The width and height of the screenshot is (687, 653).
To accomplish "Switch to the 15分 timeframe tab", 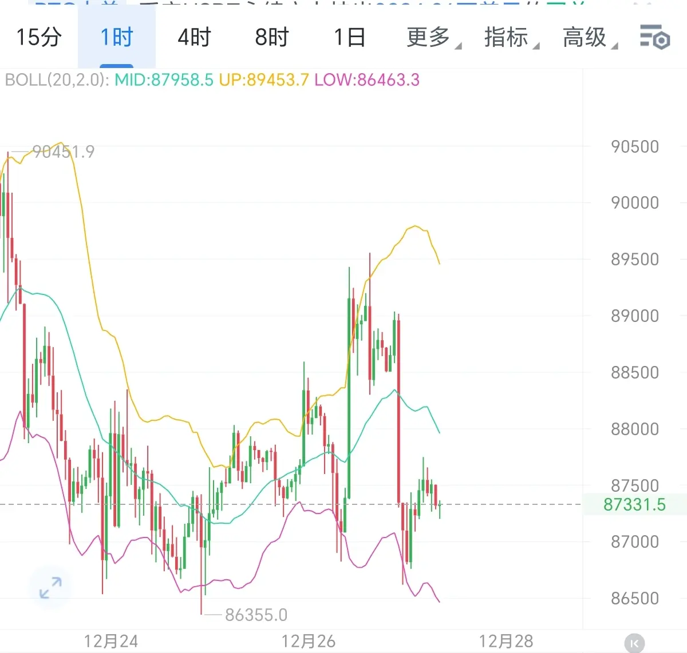I will tap(39, 37).
